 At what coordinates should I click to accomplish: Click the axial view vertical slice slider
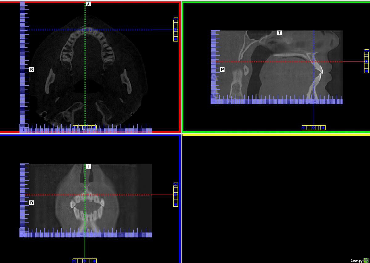(x=175, y=30)
